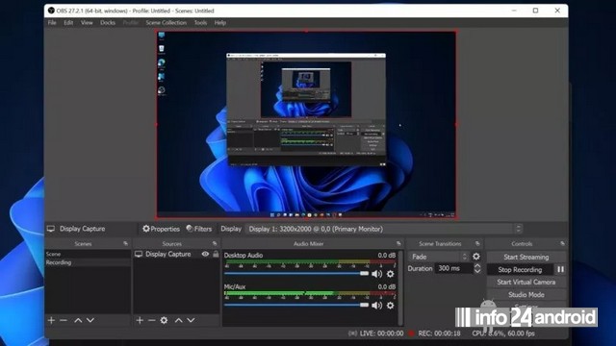Open Mic/Aux settings gear

[x=390, y=306]
